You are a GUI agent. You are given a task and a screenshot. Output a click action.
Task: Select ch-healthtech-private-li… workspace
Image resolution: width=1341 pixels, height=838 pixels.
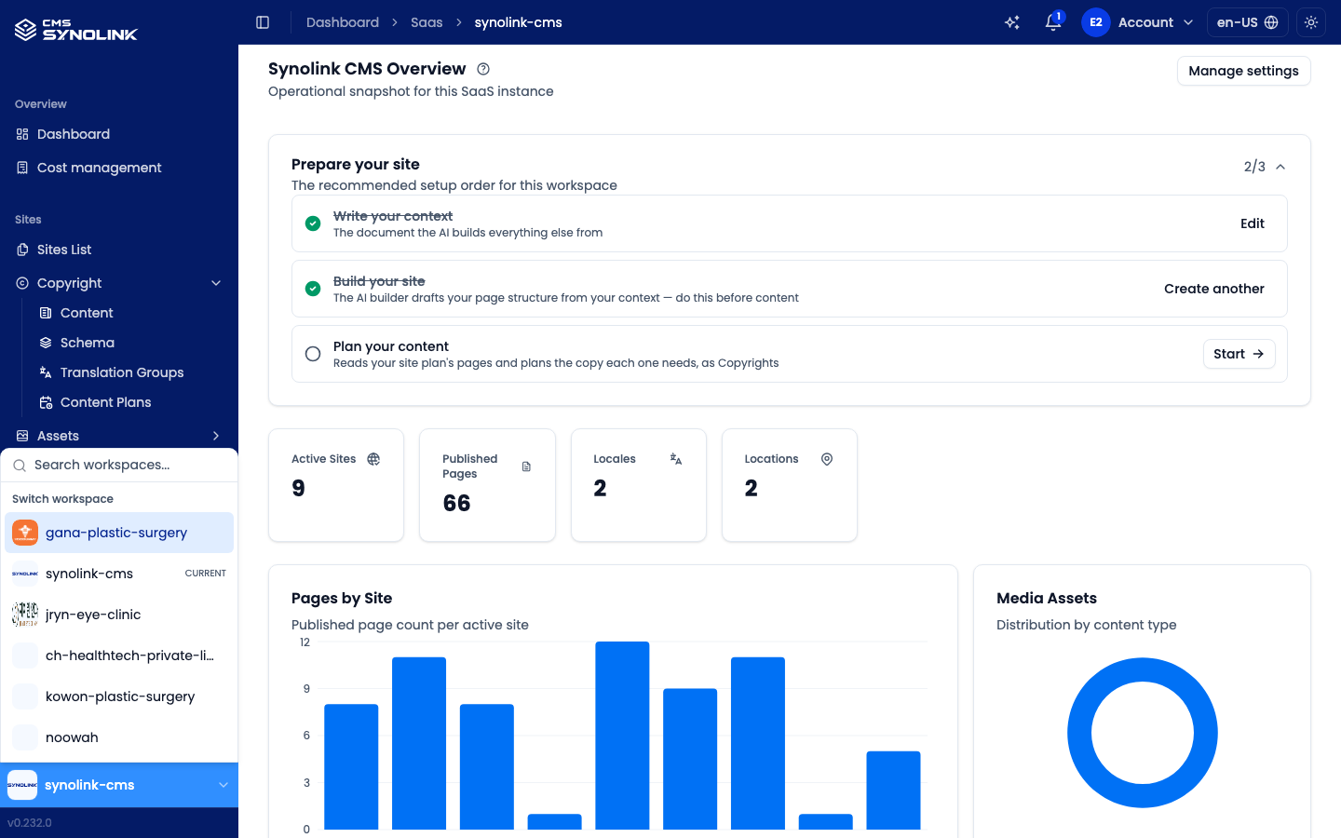(119, 656)
